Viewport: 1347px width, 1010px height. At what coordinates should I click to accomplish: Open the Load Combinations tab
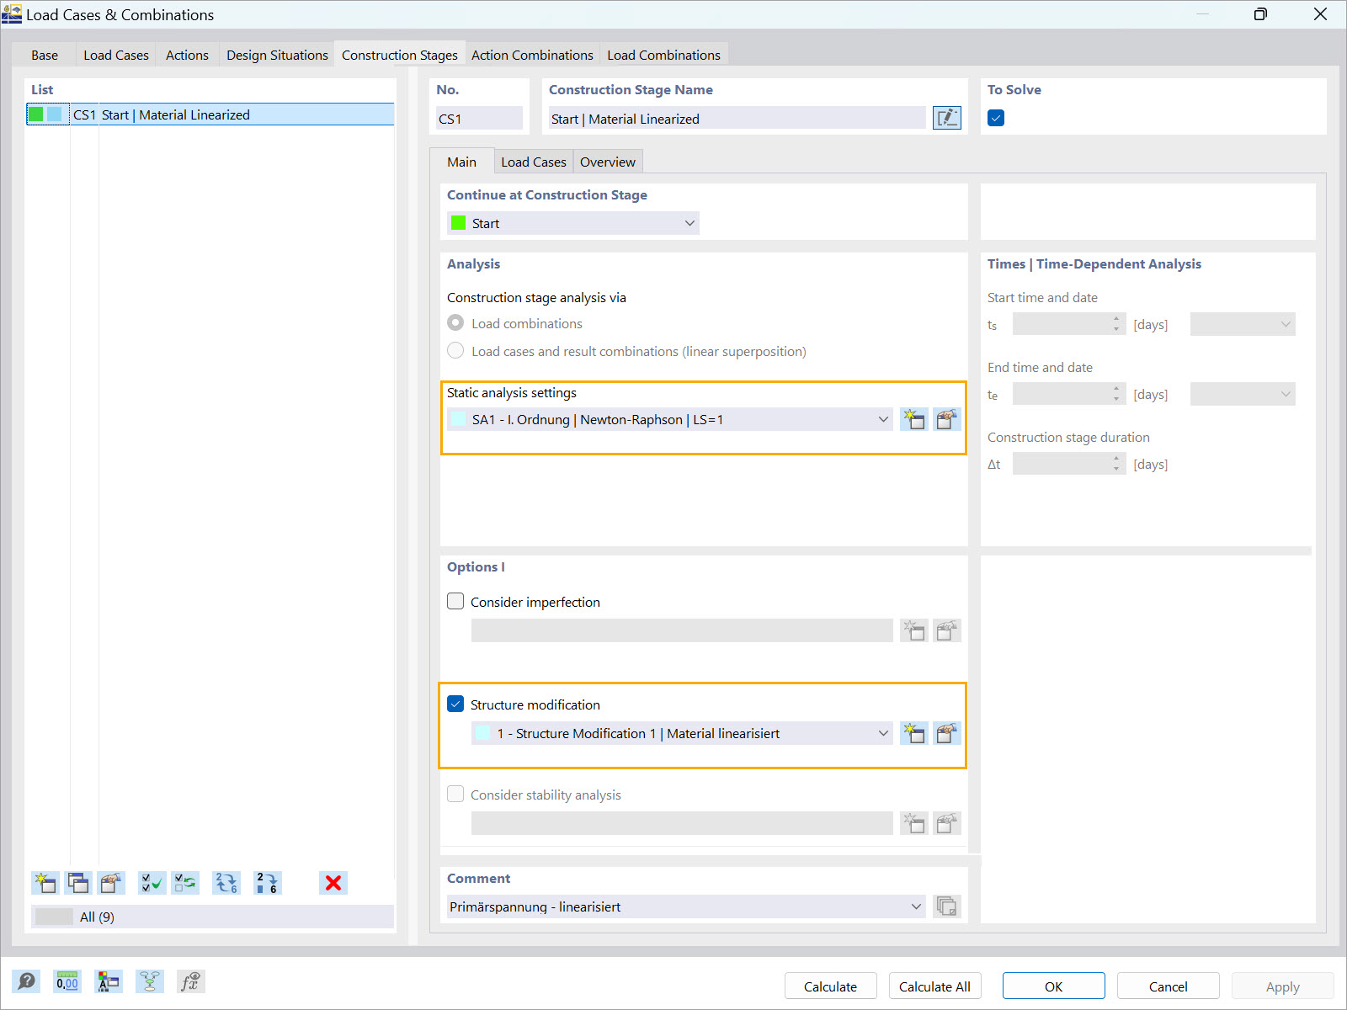click(663, 55)
